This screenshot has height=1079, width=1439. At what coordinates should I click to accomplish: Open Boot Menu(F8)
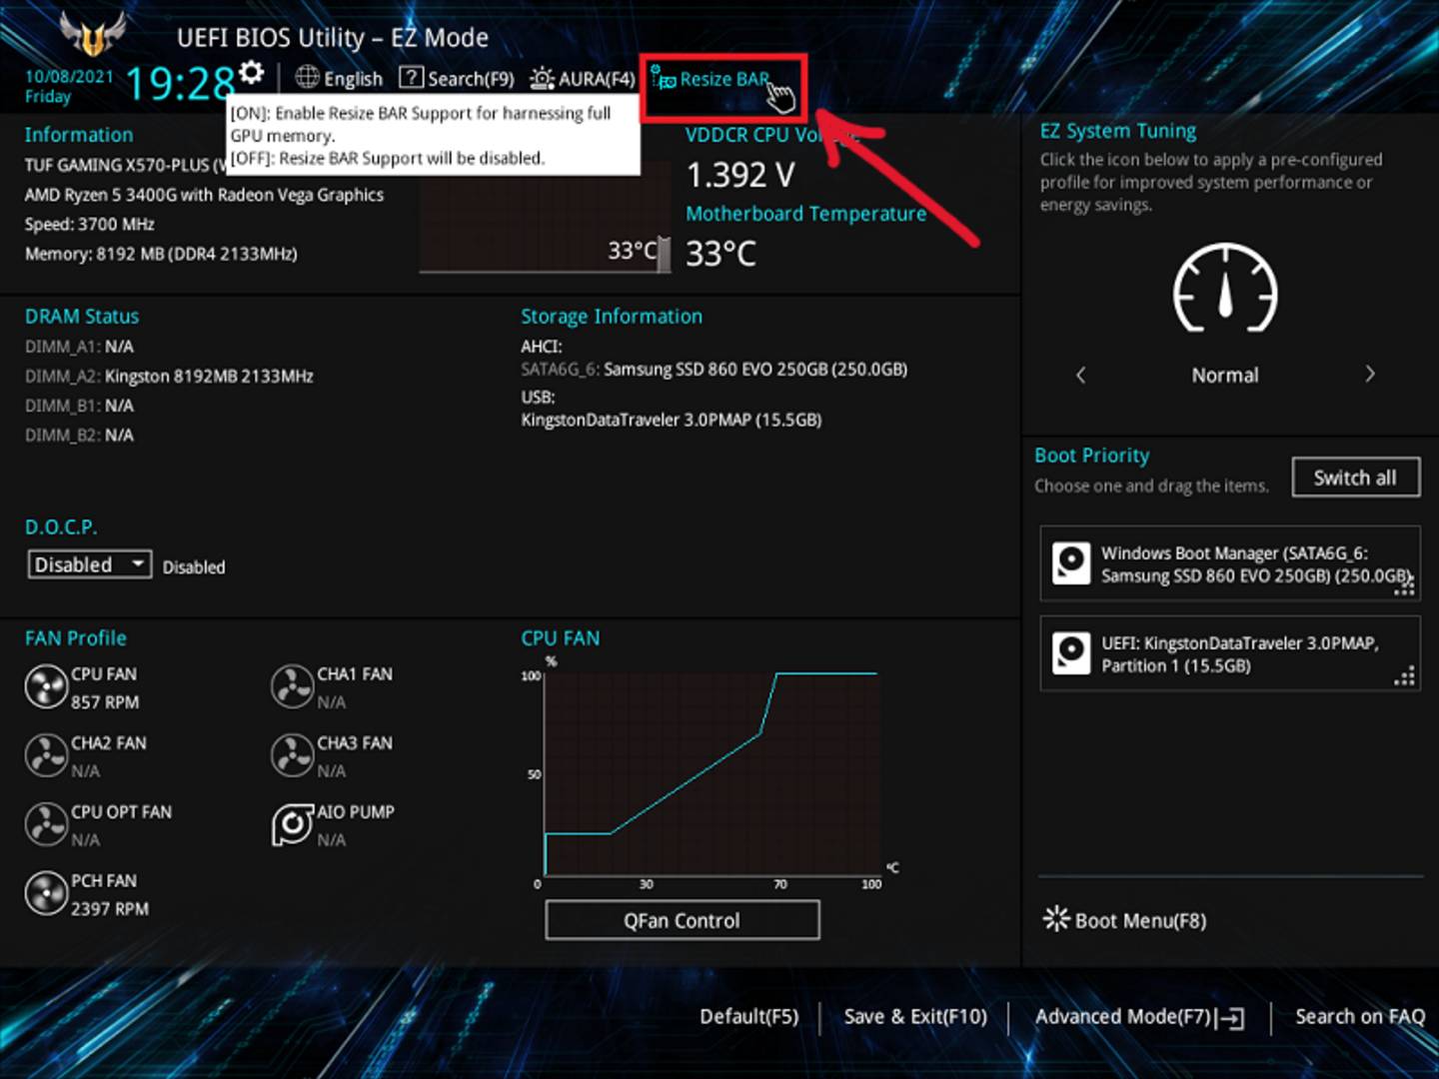pos(1125,920)
